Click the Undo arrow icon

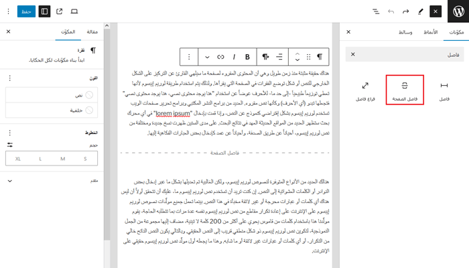pyautogui.click(x=391, y=11)
